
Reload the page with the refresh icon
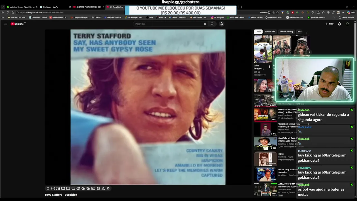click(8, 13)
